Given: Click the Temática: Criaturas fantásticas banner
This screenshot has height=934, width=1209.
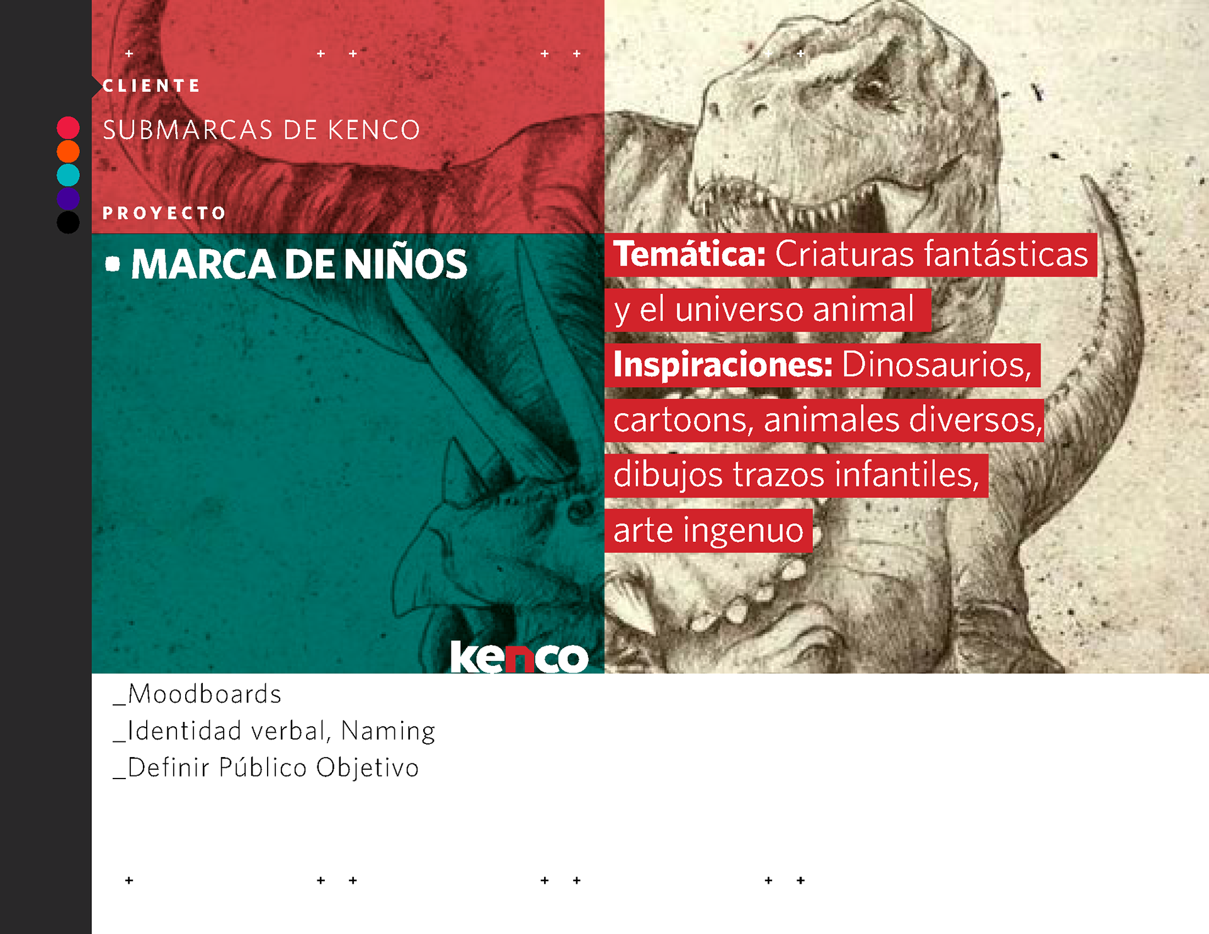Looking at the screenshot, I should coord(851,255).
